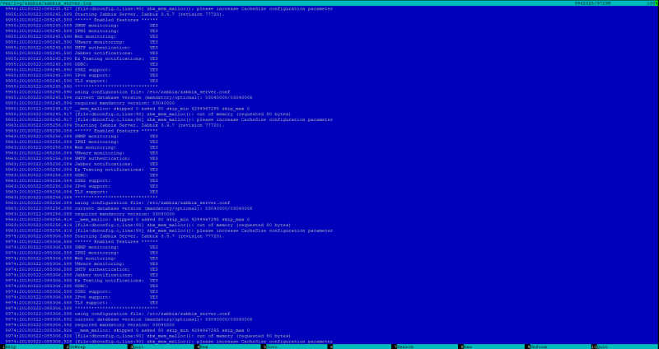Image resolution: width=659 pixels, height=349 pixels.
Task: Select the 9955 'please increase CacheSize' line
Action: pos(170,119)
